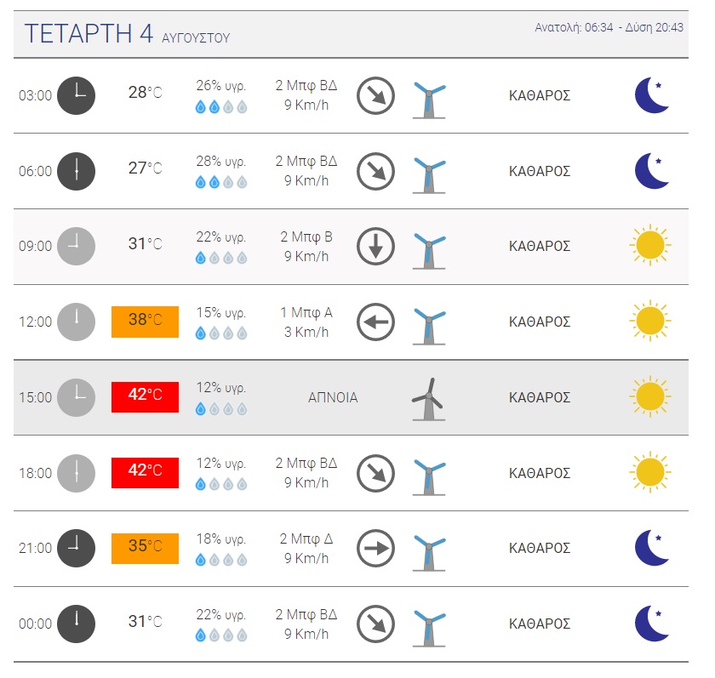Click the wind turbine icon at 00:00
This screenshot has height=678, width=715.
point(429,629)
